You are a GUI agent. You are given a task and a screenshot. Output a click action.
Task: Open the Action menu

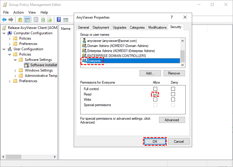pos(18,12)
